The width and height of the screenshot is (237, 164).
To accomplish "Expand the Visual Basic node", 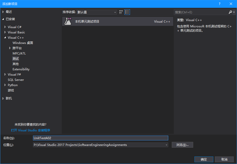I will (x=5, y=32).
